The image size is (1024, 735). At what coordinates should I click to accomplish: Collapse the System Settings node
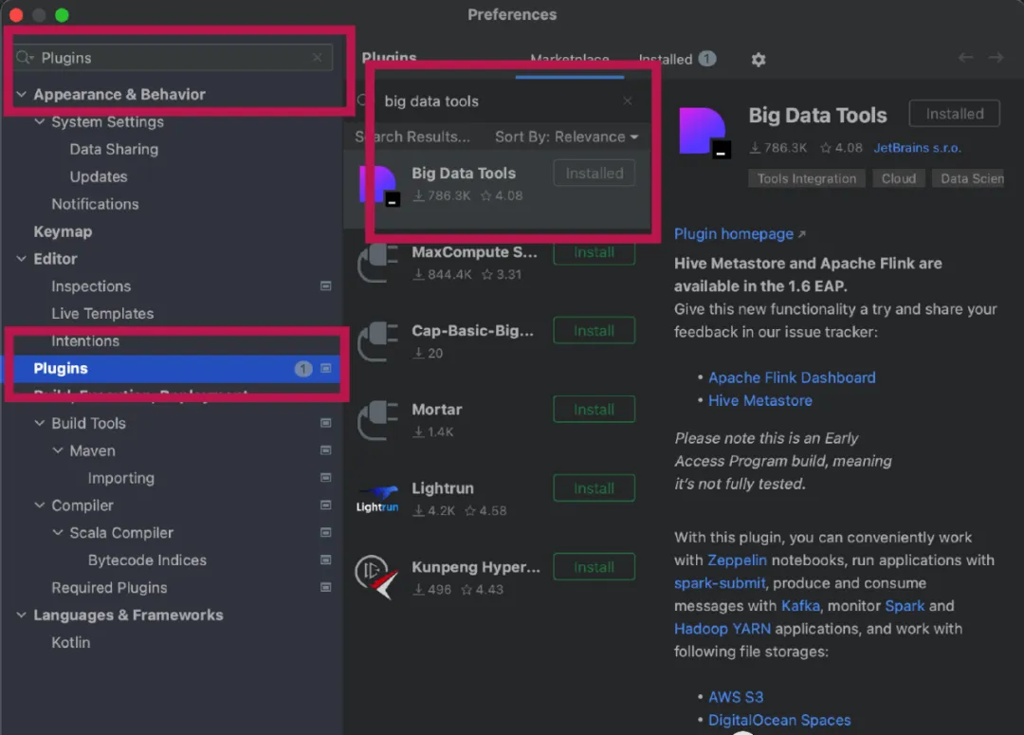[x=40, y=121]
